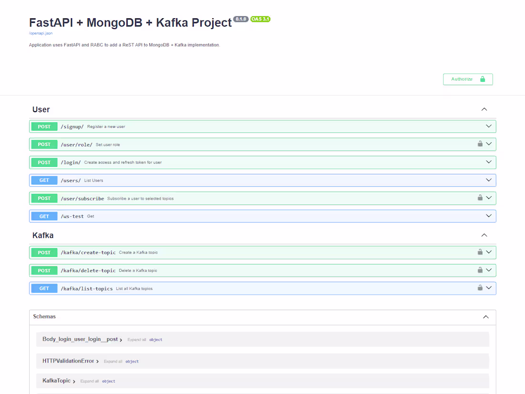Screen dimensions: 525x394
Task: Click the lock icon on /user/role/ endpoint
Action: point(480,143)
